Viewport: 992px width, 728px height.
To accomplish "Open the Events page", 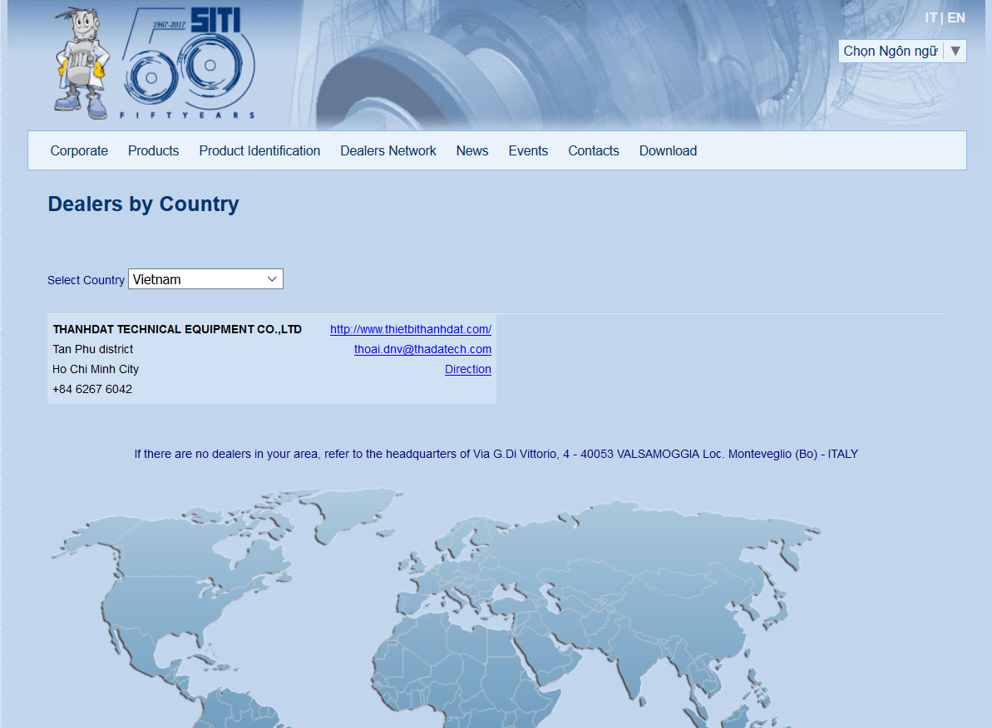I will 528,150.
